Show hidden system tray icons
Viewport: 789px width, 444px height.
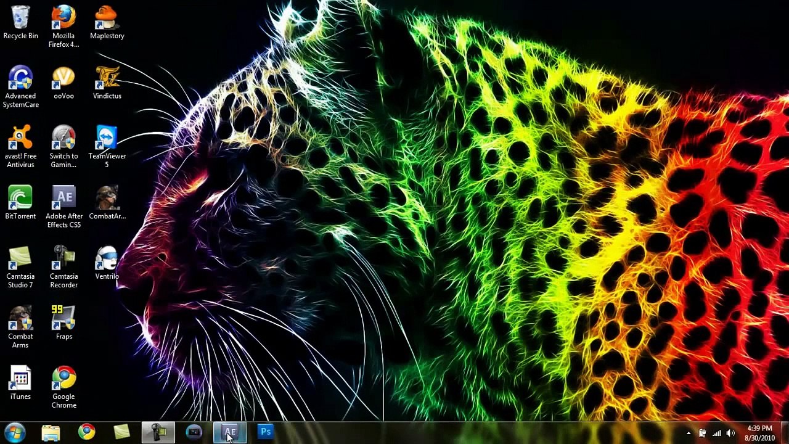point(689,433)
